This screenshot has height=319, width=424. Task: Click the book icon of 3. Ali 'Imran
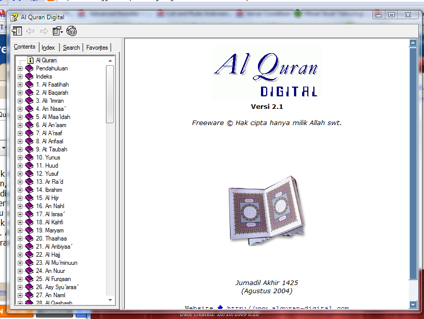coord(29,101)
